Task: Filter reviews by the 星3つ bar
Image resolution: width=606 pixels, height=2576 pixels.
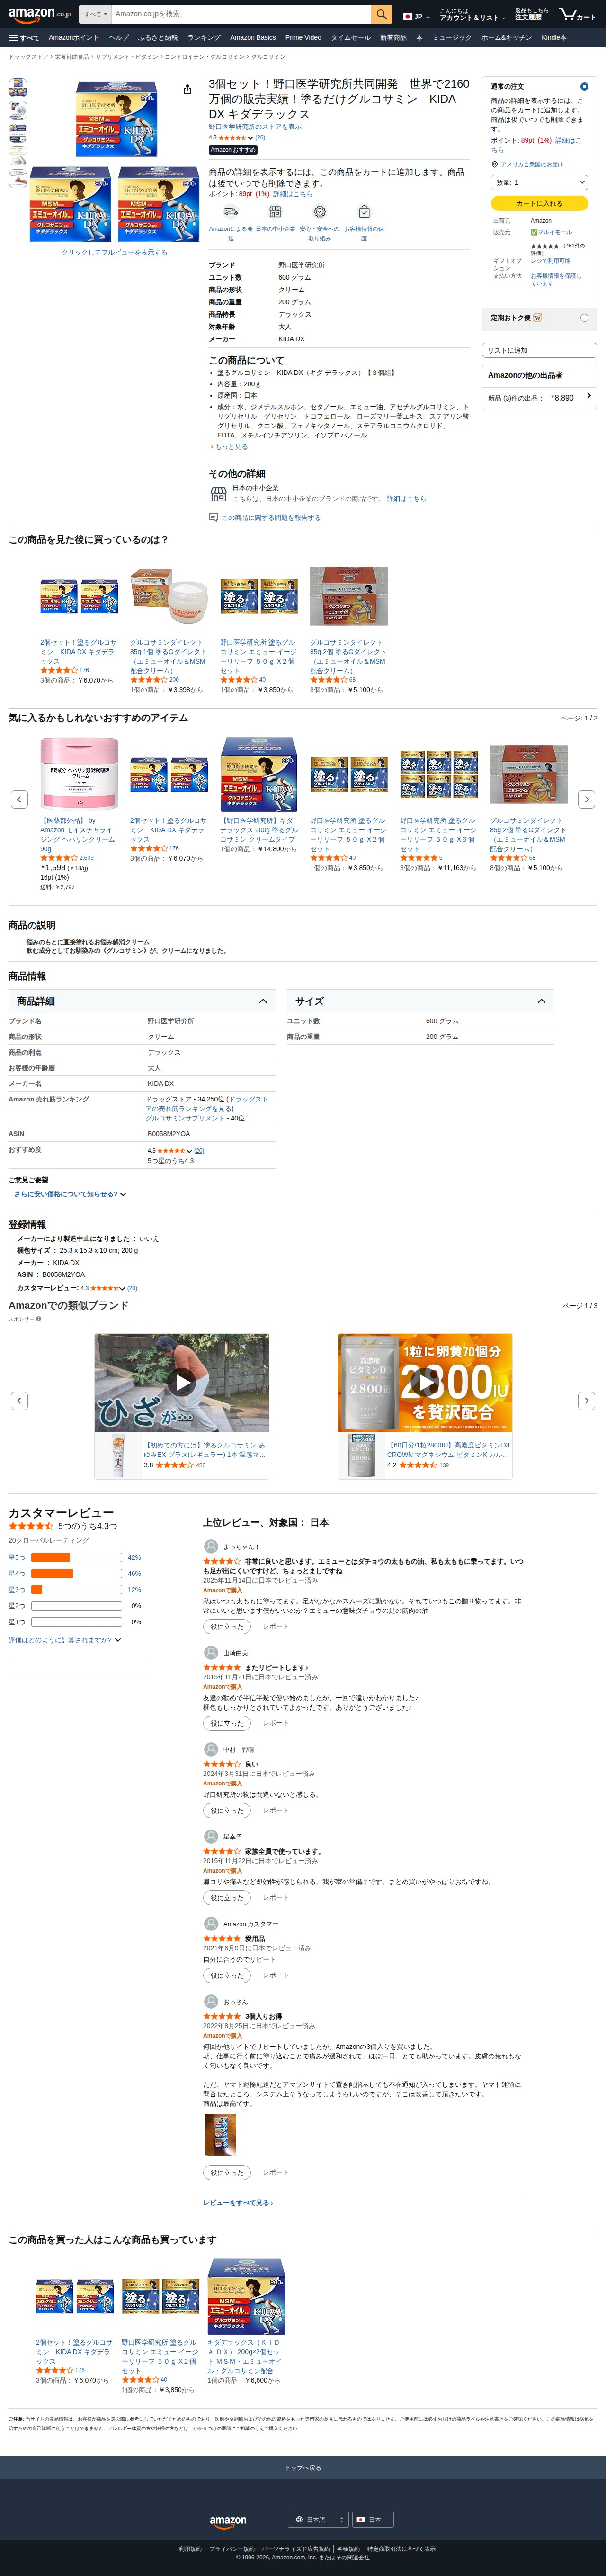Action: pos(76,1589)
